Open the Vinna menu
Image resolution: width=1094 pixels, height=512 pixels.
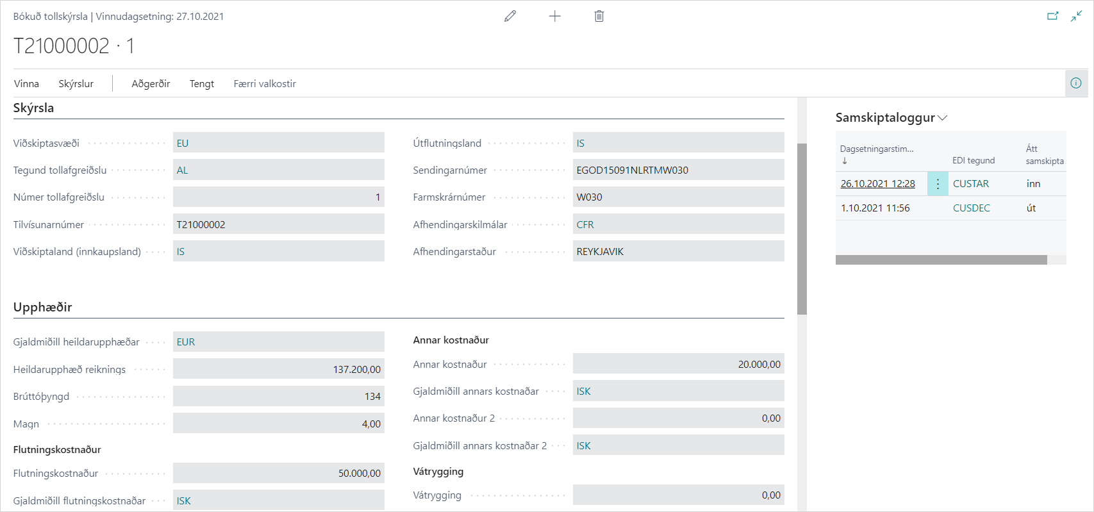26,84
